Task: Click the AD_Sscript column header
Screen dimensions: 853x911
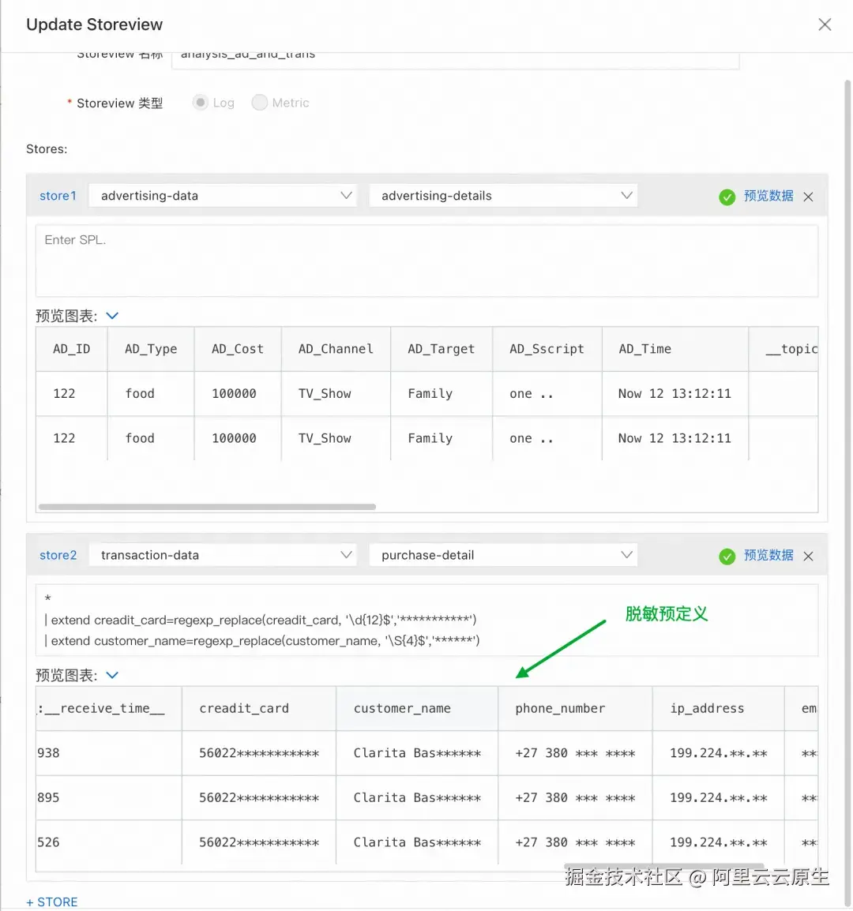Action: 547,349
